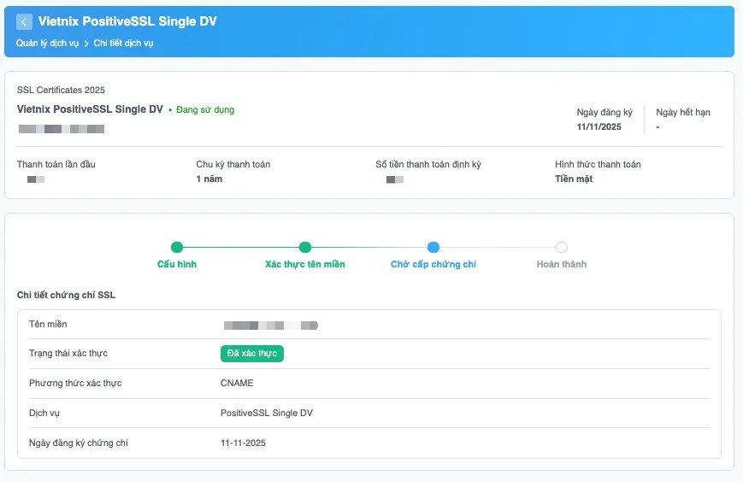This screenshot has width=743, height=481.
Task: Click the empty Hoàn thành step circle
Action: [x=562, y=248]
